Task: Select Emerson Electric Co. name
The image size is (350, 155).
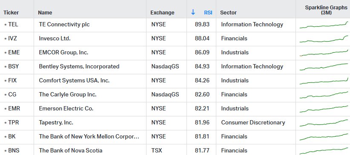Action: 66,108
